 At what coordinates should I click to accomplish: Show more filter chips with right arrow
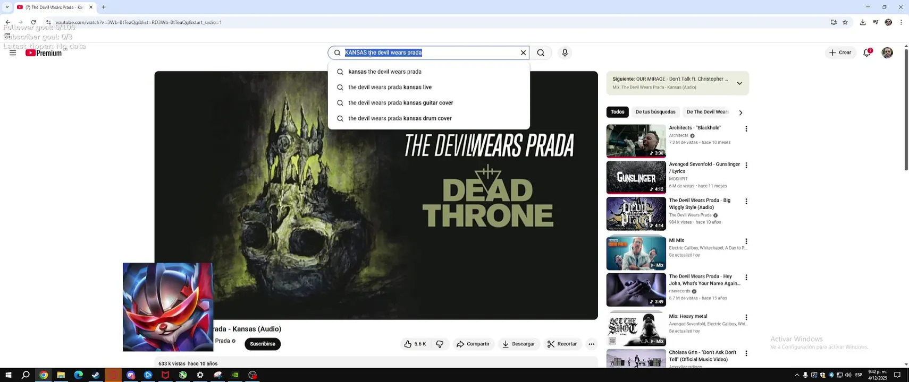740,112
